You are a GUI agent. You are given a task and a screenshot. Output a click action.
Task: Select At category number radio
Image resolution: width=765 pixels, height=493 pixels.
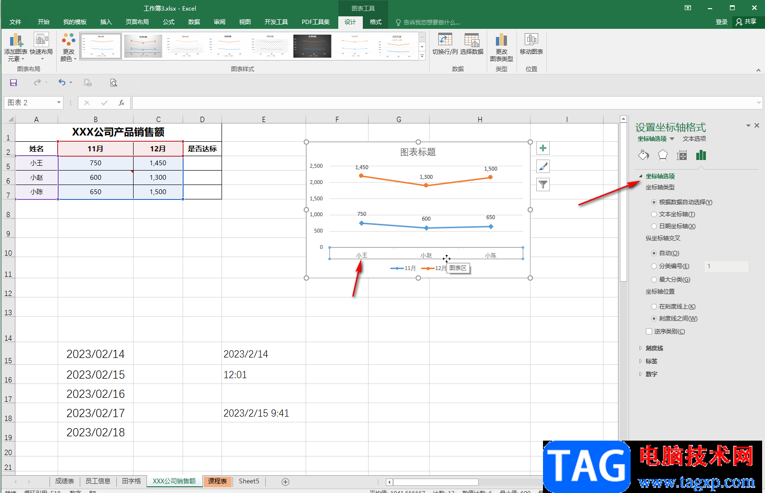coord(654,266)
